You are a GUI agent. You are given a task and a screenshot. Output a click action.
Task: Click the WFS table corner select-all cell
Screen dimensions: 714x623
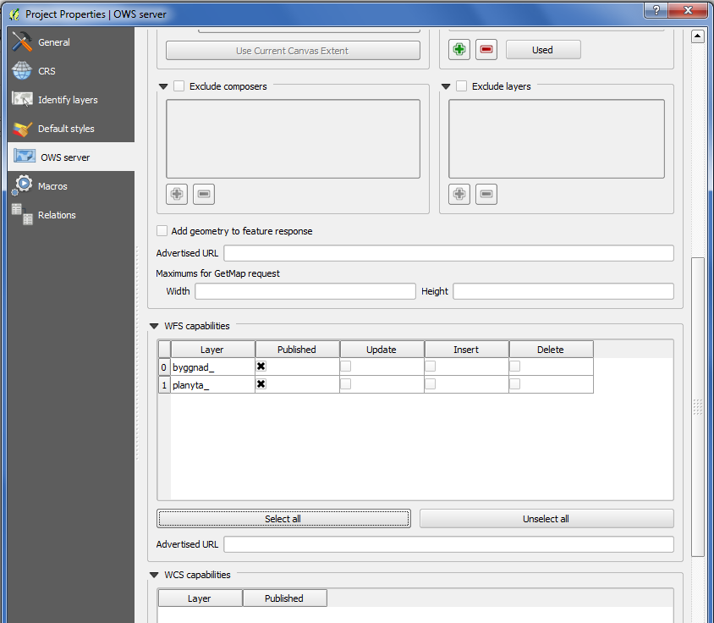(x=164, y=350)
